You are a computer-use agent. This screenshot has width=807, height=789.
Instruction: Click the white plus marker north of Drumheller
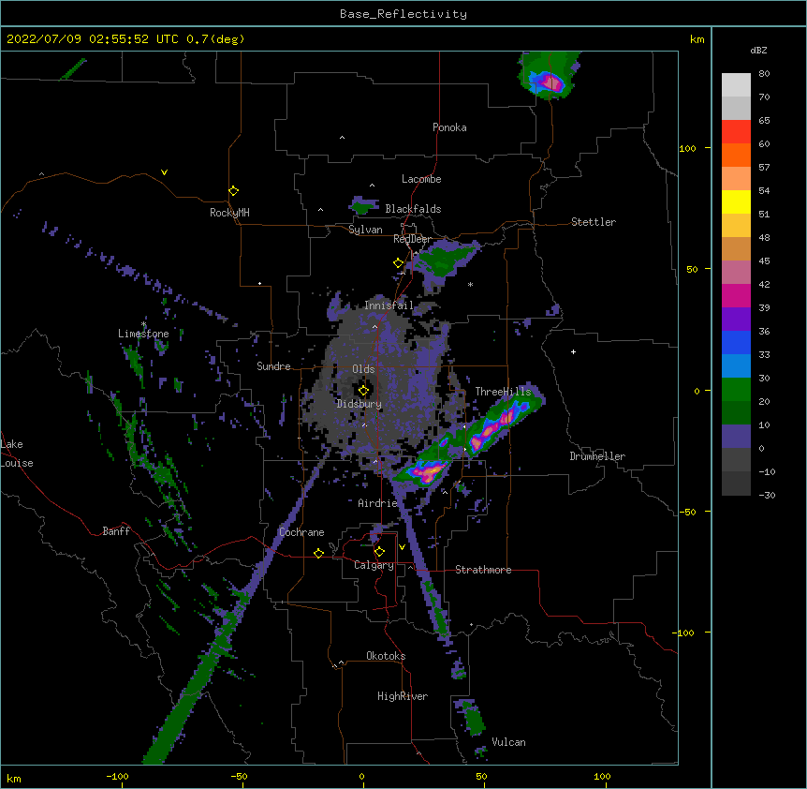point(573,351)
